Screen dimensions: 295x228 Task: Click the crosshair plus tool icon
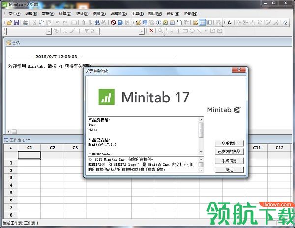coord(79,31)
